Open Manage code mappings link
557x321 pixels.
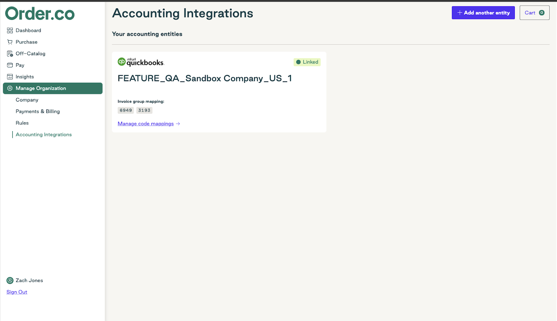(146, 123)
